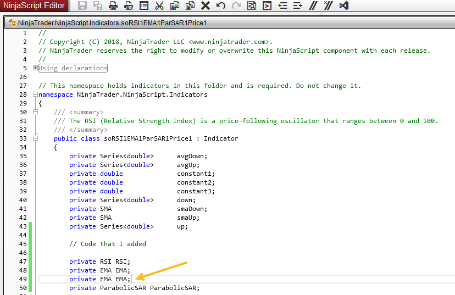Open Print Preview from toolbar
This screenshot has width=455, height=295.
pos(129,5)
